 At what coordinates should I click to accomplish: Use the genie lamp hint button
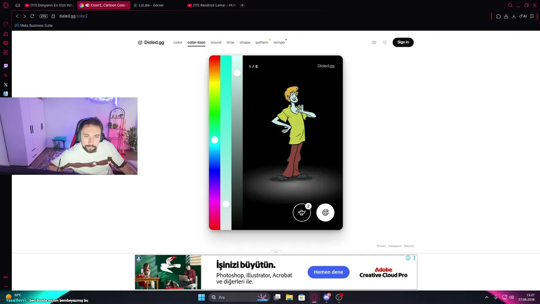pyautogui.click(x=302, y=212)
